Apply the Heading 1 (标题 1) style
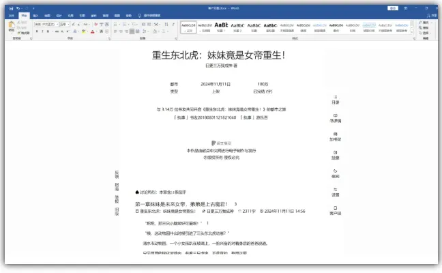Screen dimensions: 442x273 221,27
